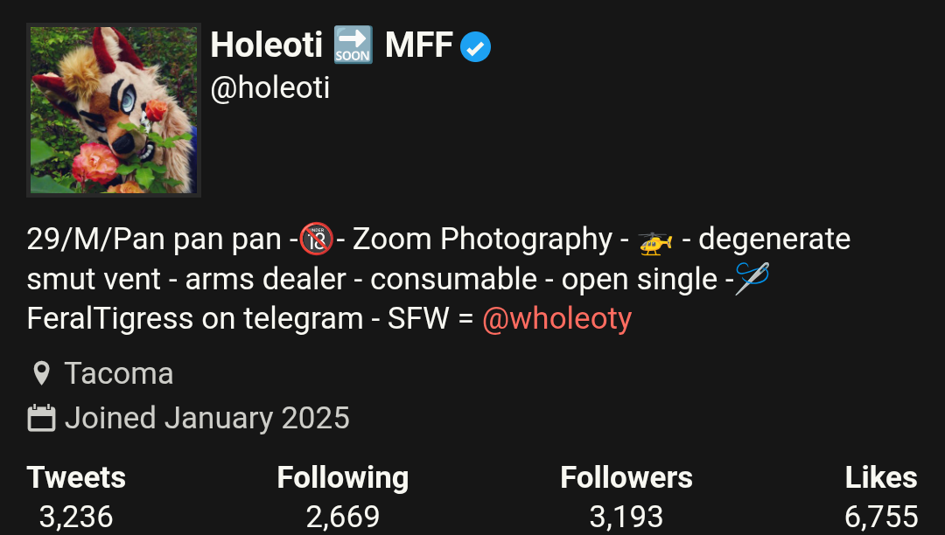Click the 3,193 followers count
945x535 pixels.
(x=626, y=517)
